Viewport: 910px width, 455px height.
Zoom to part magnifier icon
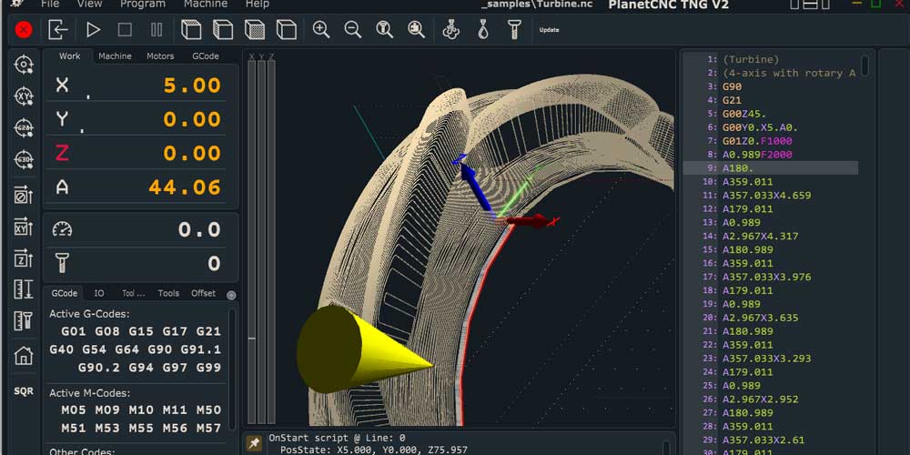coord(416,30)
